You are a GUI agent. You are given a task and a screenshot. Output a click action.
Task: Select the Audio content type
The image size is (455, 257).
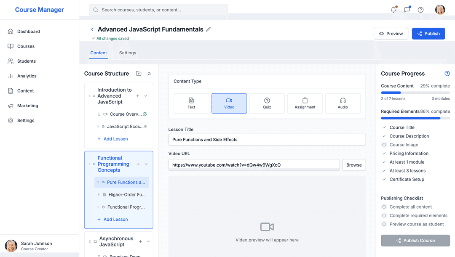343,103
